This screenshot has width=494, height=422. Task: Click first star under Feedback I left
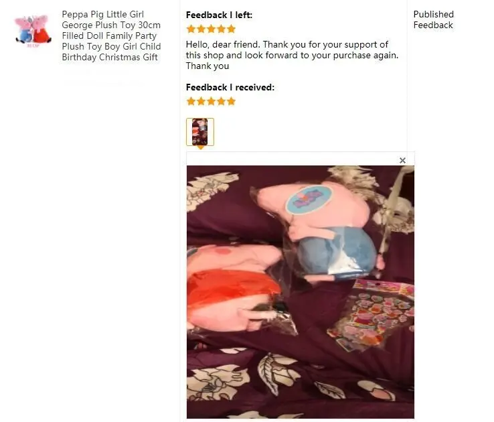click(x=191, y=29)
